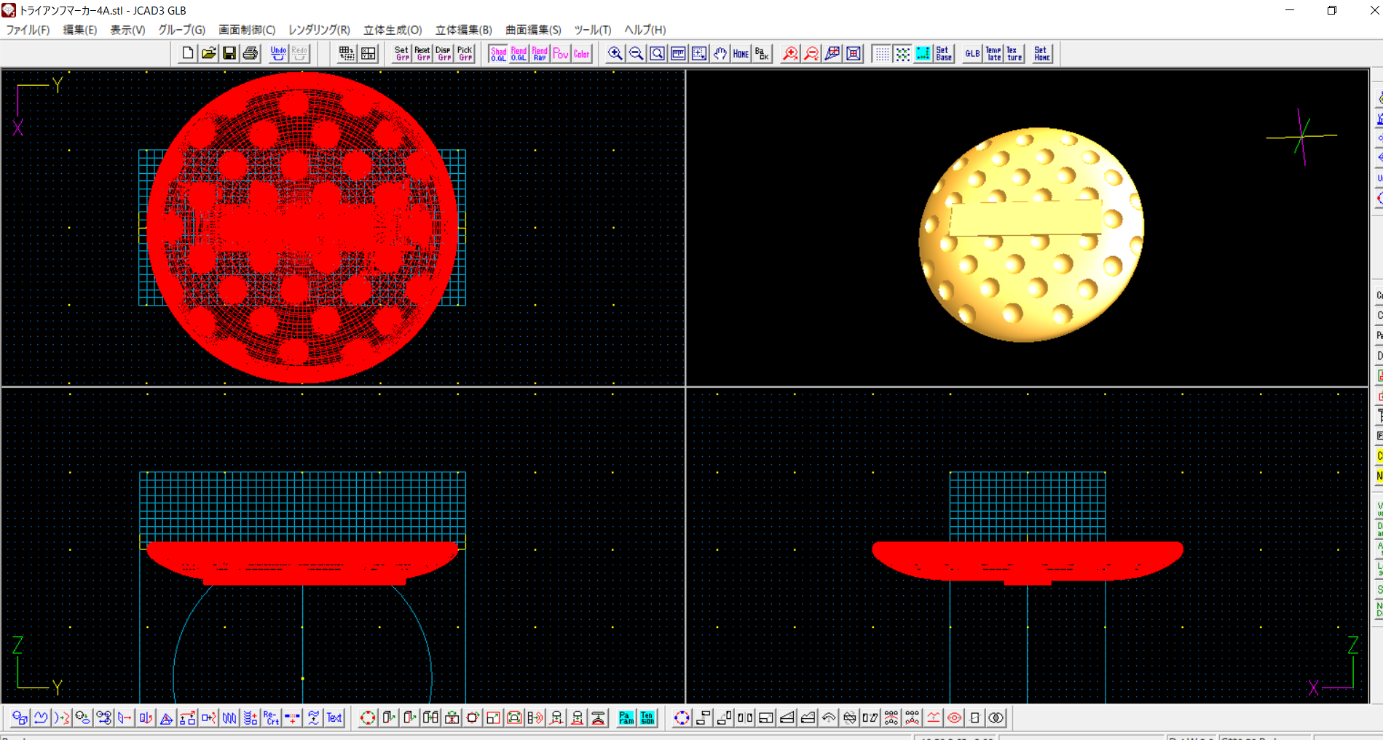The image size is (1383, 740).
Task: Open the グループ(G) menu
Action: 182,30
